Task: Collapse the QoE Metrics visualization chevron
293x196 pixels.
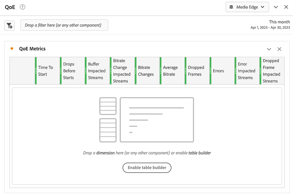Action: point(269,49)
